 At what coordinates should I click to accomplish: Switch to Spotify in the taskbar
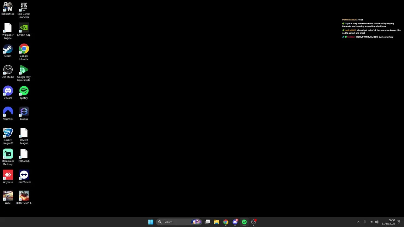point(244,222)
